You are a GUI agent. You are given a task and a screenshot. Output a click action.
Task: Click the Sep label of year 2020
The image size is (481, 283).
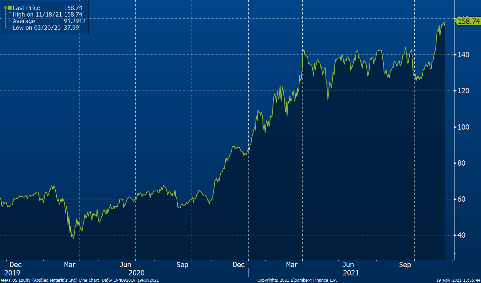[182, 265]
